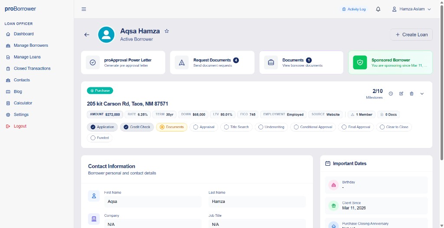Viewport: 444px width, 228px height.
Task: Click the Company building icon
Action: click(94, 219)
